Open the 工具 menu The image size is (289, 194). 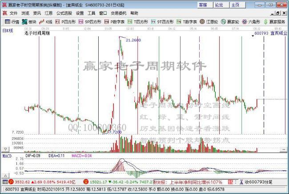(91, 13)
